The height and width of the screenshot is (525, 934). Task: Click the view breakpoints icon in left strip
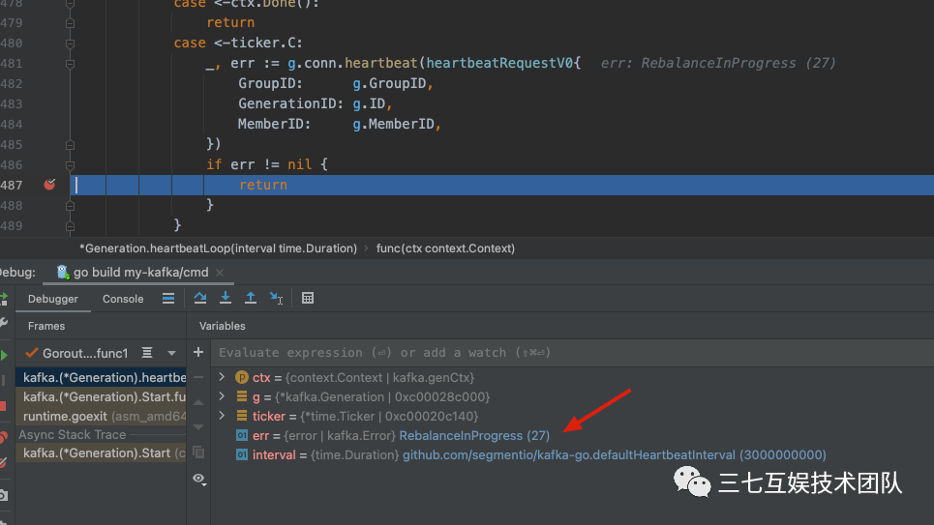[x=3, y=437]
